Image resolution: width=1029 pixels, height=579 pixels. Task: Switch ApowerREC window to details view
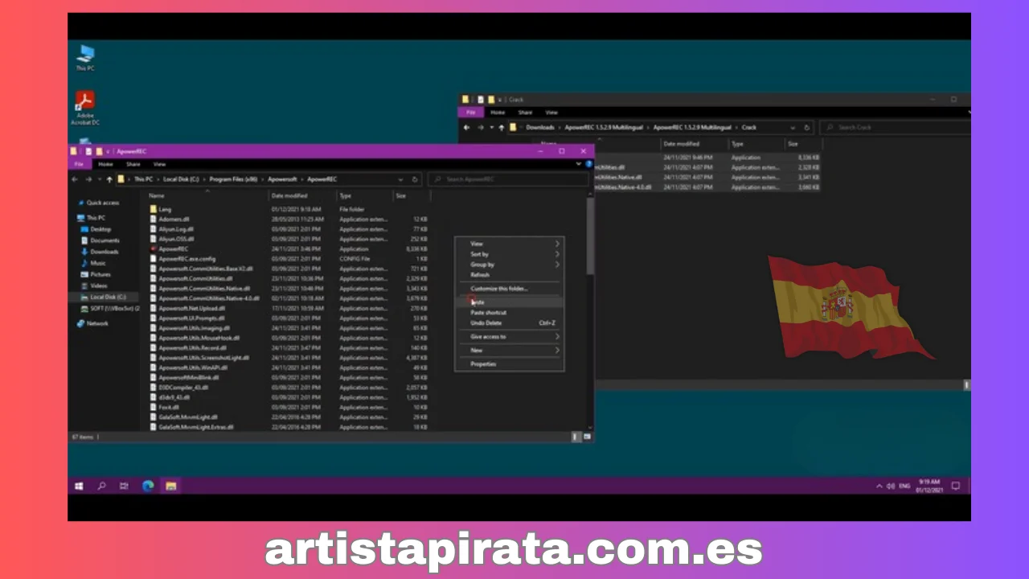click(576, 437)
